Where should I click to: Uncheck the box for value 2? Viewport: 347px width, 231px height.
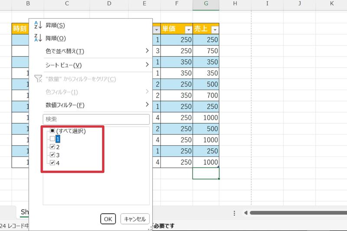(x=52, y=147)
